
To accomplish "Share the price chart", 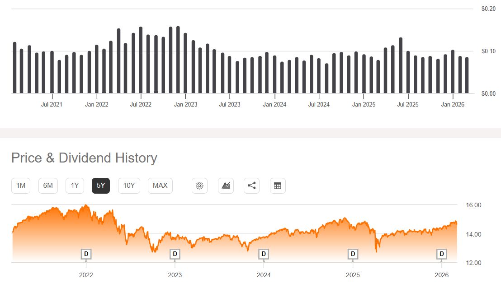I will pos(252,186).
